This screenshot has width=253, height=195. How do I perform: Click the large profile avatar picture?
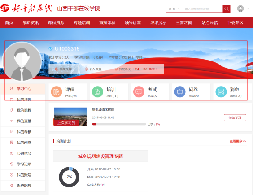[x=22, y=61]
